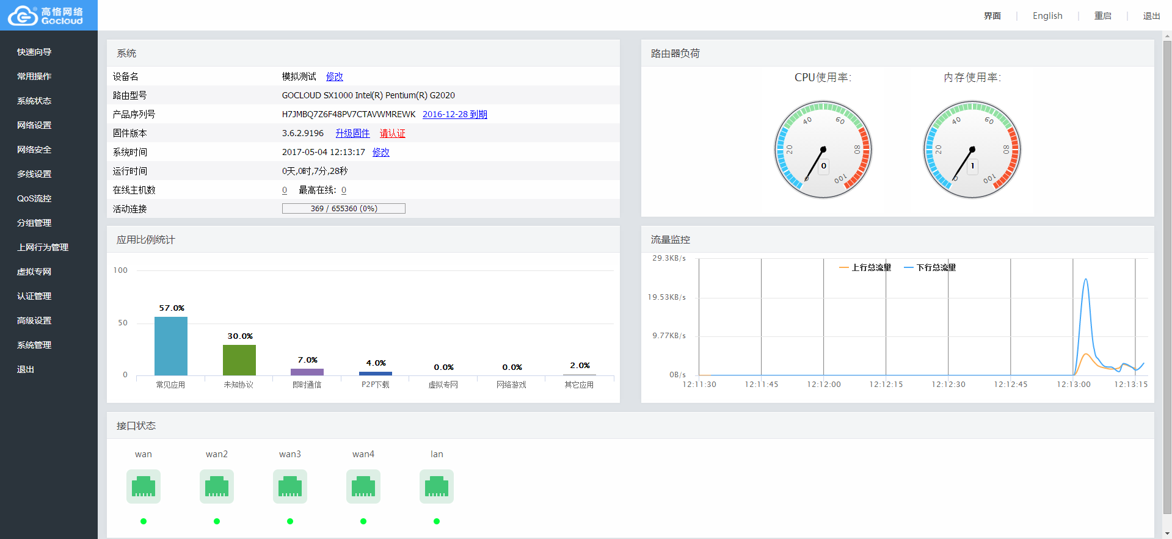The image size is (1172, 539).
Task: Click the wan3 port icon
Action: point(290,487)
